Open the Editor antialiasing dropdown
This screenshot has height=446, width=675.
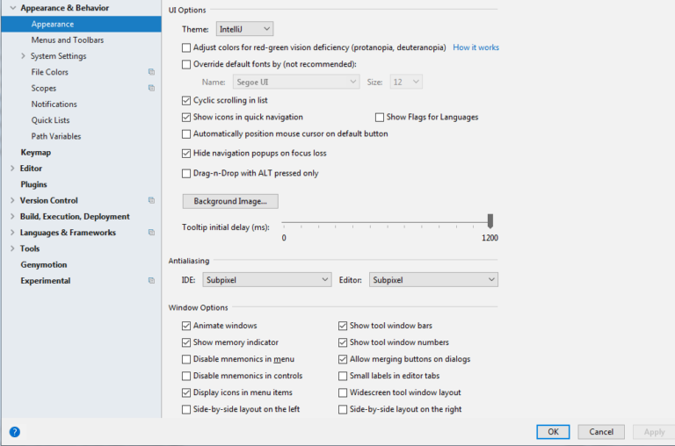point(433,280)
